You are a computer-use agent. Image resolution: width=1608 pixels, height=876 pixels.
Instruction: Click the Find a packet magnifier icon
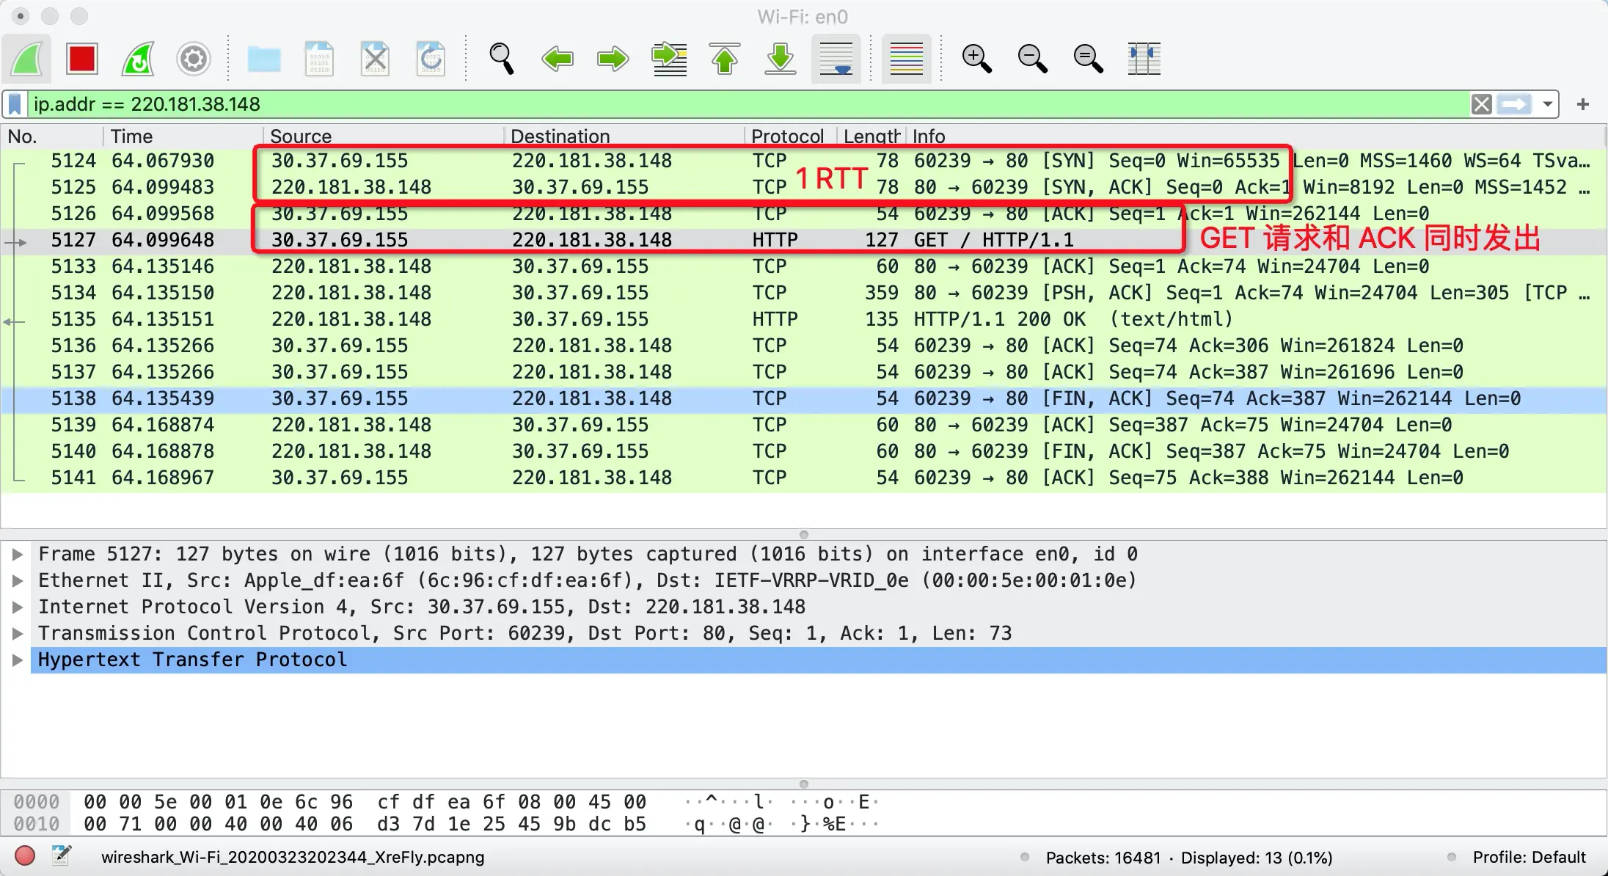pyautogui.click(x=502, y=59)
